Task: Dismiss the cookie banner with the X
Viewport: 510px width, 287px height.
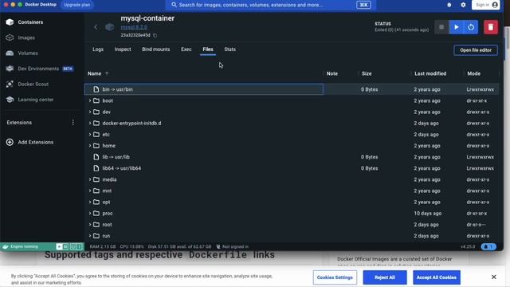Action: tap(494, 277)
